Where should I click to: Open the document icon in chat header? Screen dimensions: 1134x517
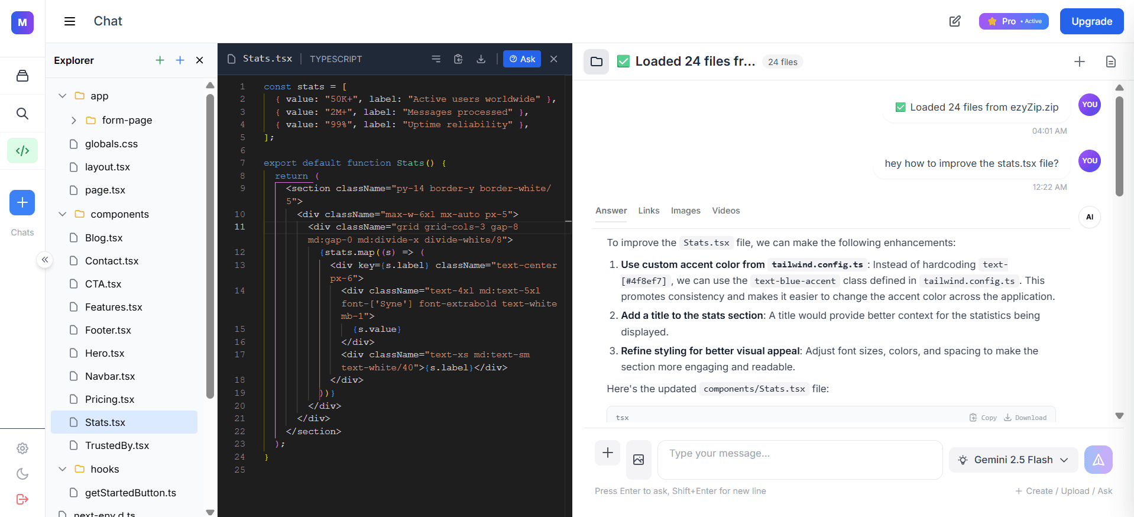click(x=1111, y=62)
